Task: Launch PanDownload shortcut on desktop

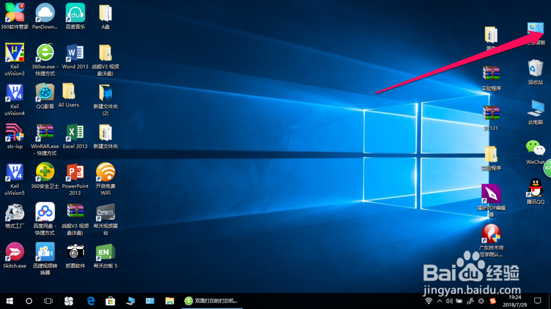Action: tap(45, 13)
